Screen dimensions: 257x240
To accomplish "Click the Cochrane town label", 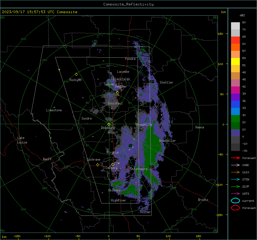I will pos(93,160).
